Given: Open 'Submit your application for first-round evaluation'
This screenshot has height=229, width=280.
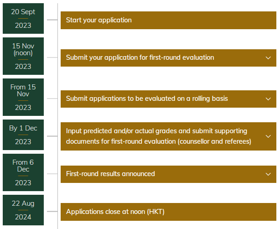Looking at the screenshot, I should click(x=168, y=58).
